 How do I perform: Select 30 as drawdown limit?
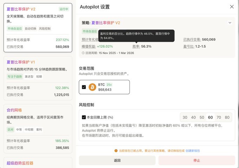point(185,117)
